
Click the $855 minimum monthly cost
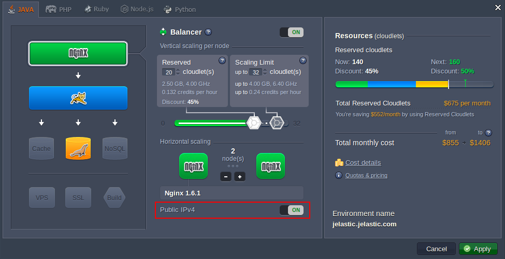(x=451, y=143)
